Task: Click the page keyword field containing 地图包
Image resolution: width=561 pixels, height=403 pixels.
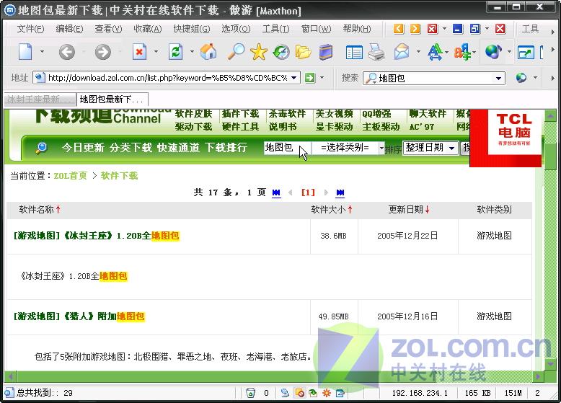Action: pos(287,148)
